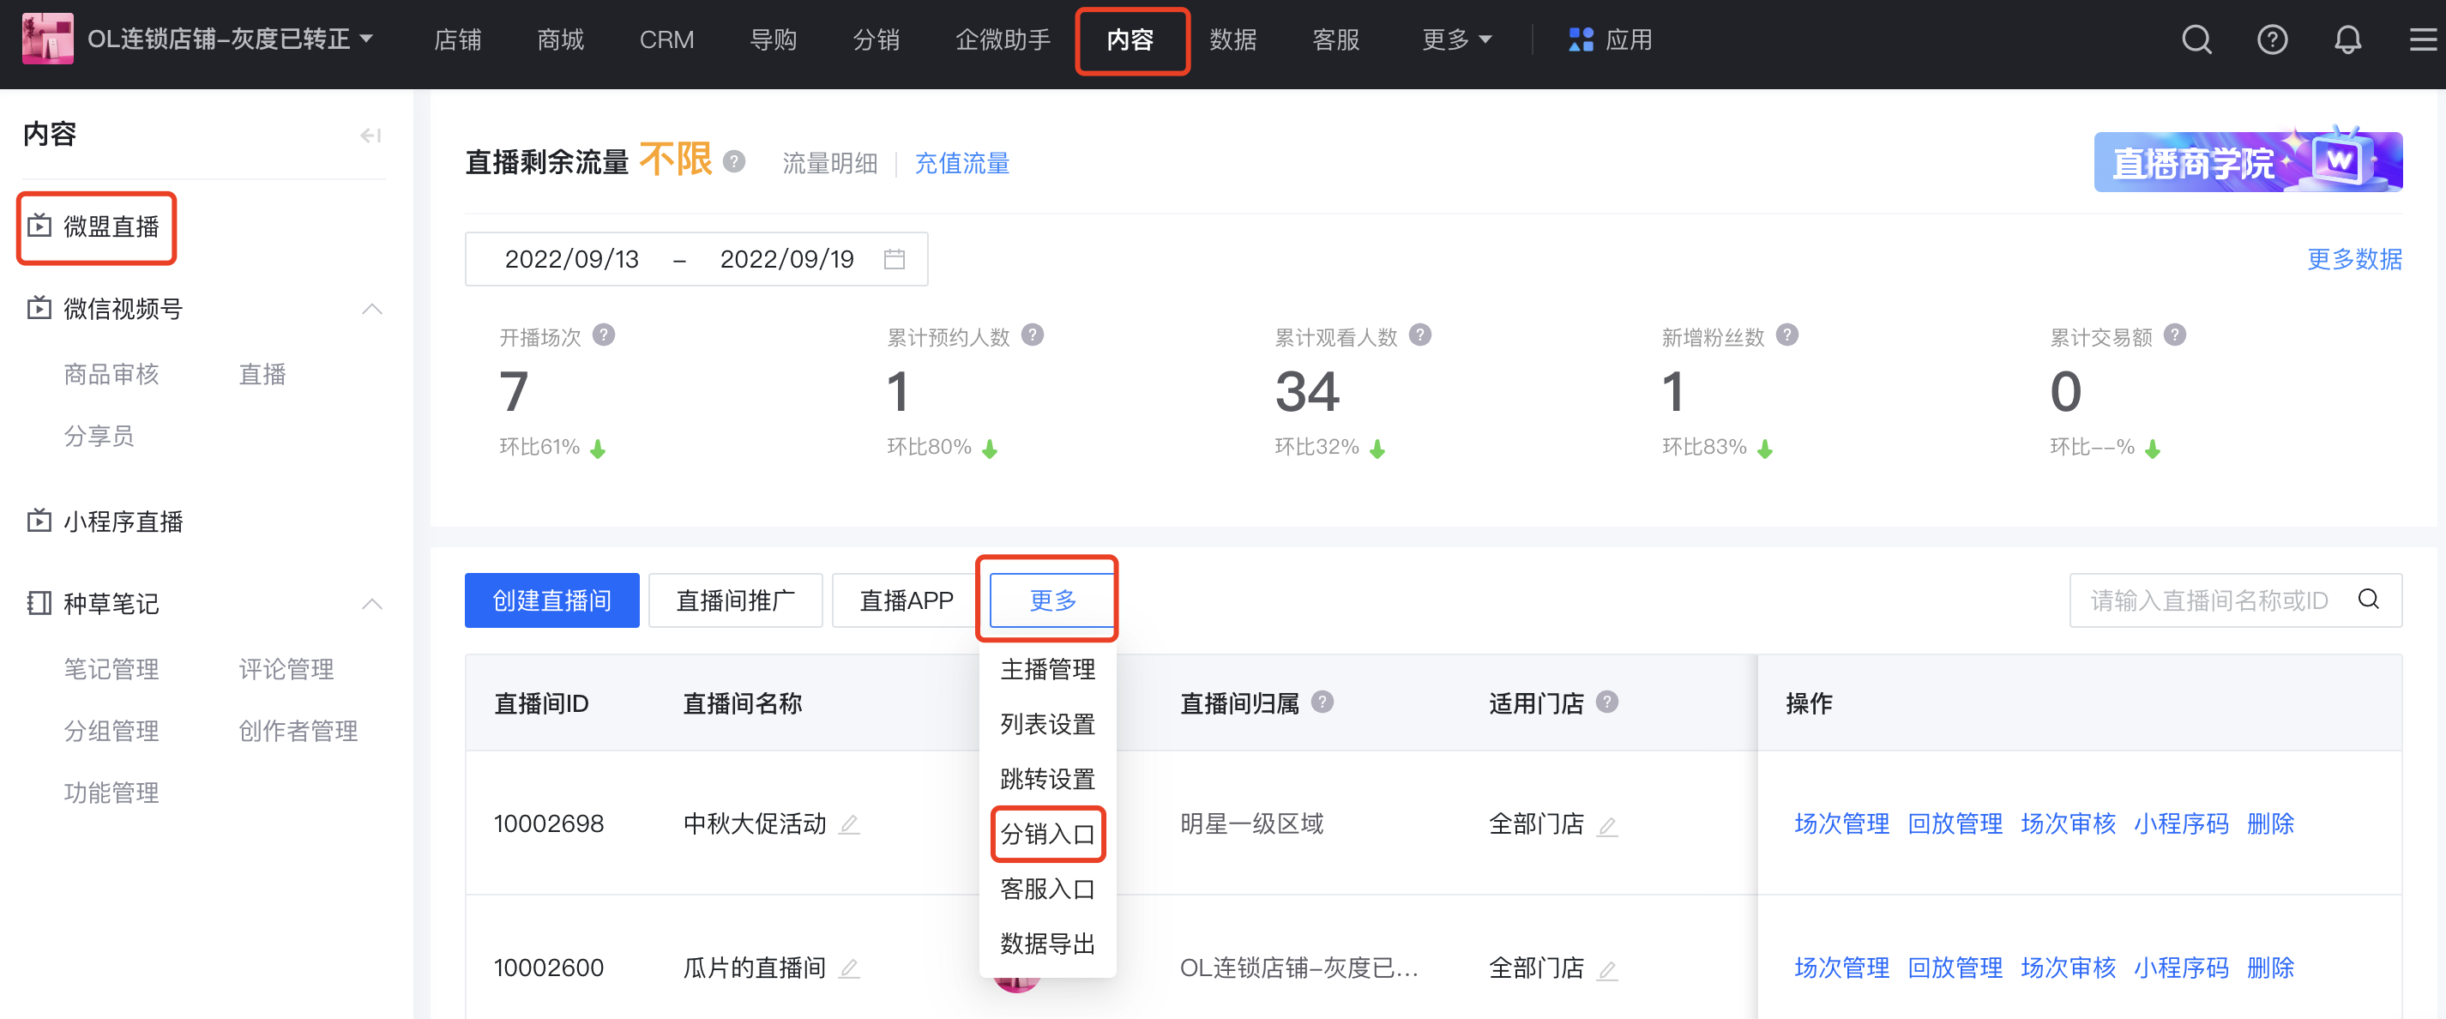Open the 数据 top menu
The width and height of the screenshot is (2446, 1019).
click(1232, 40)
